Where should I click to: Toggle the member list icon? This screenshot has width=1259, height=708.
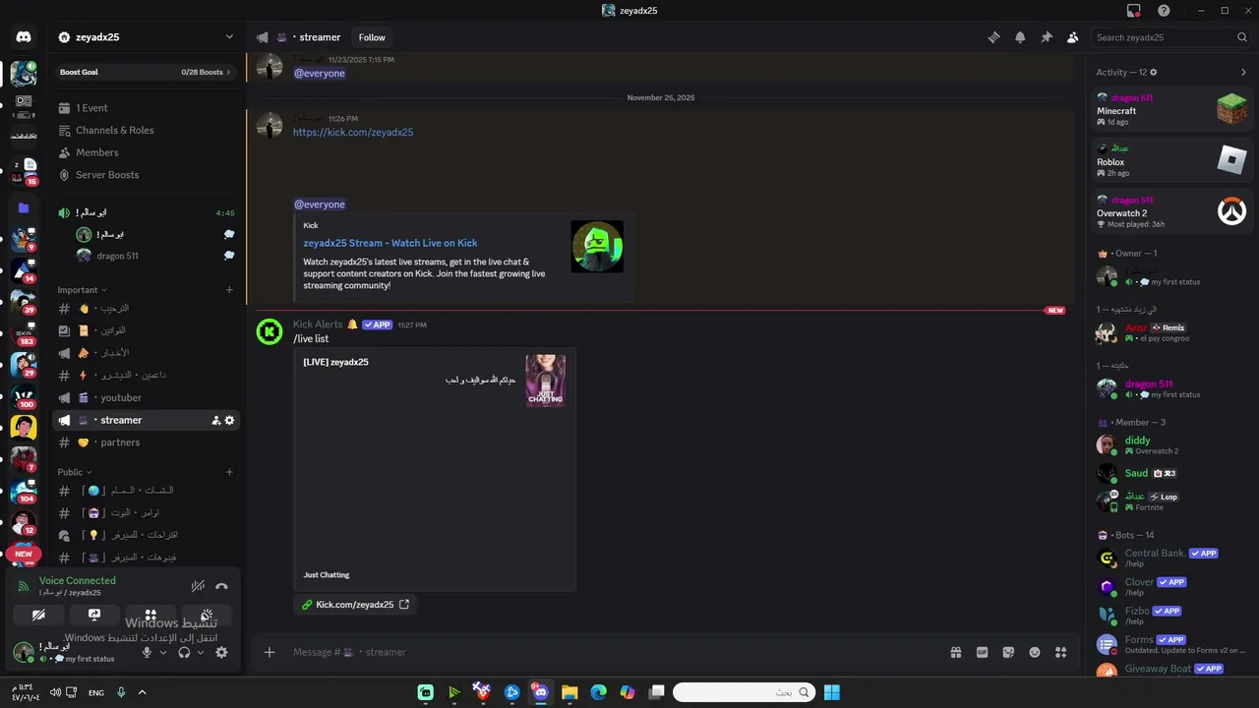[x=1072, y=37]
